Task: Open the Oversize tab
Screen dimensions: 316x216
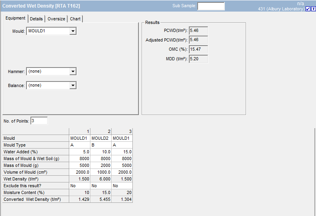Action: tap(56, 19)
